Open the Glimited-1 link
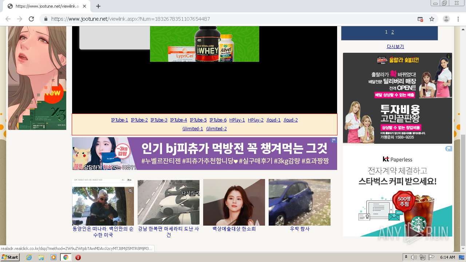 click(x=193, y=129)
